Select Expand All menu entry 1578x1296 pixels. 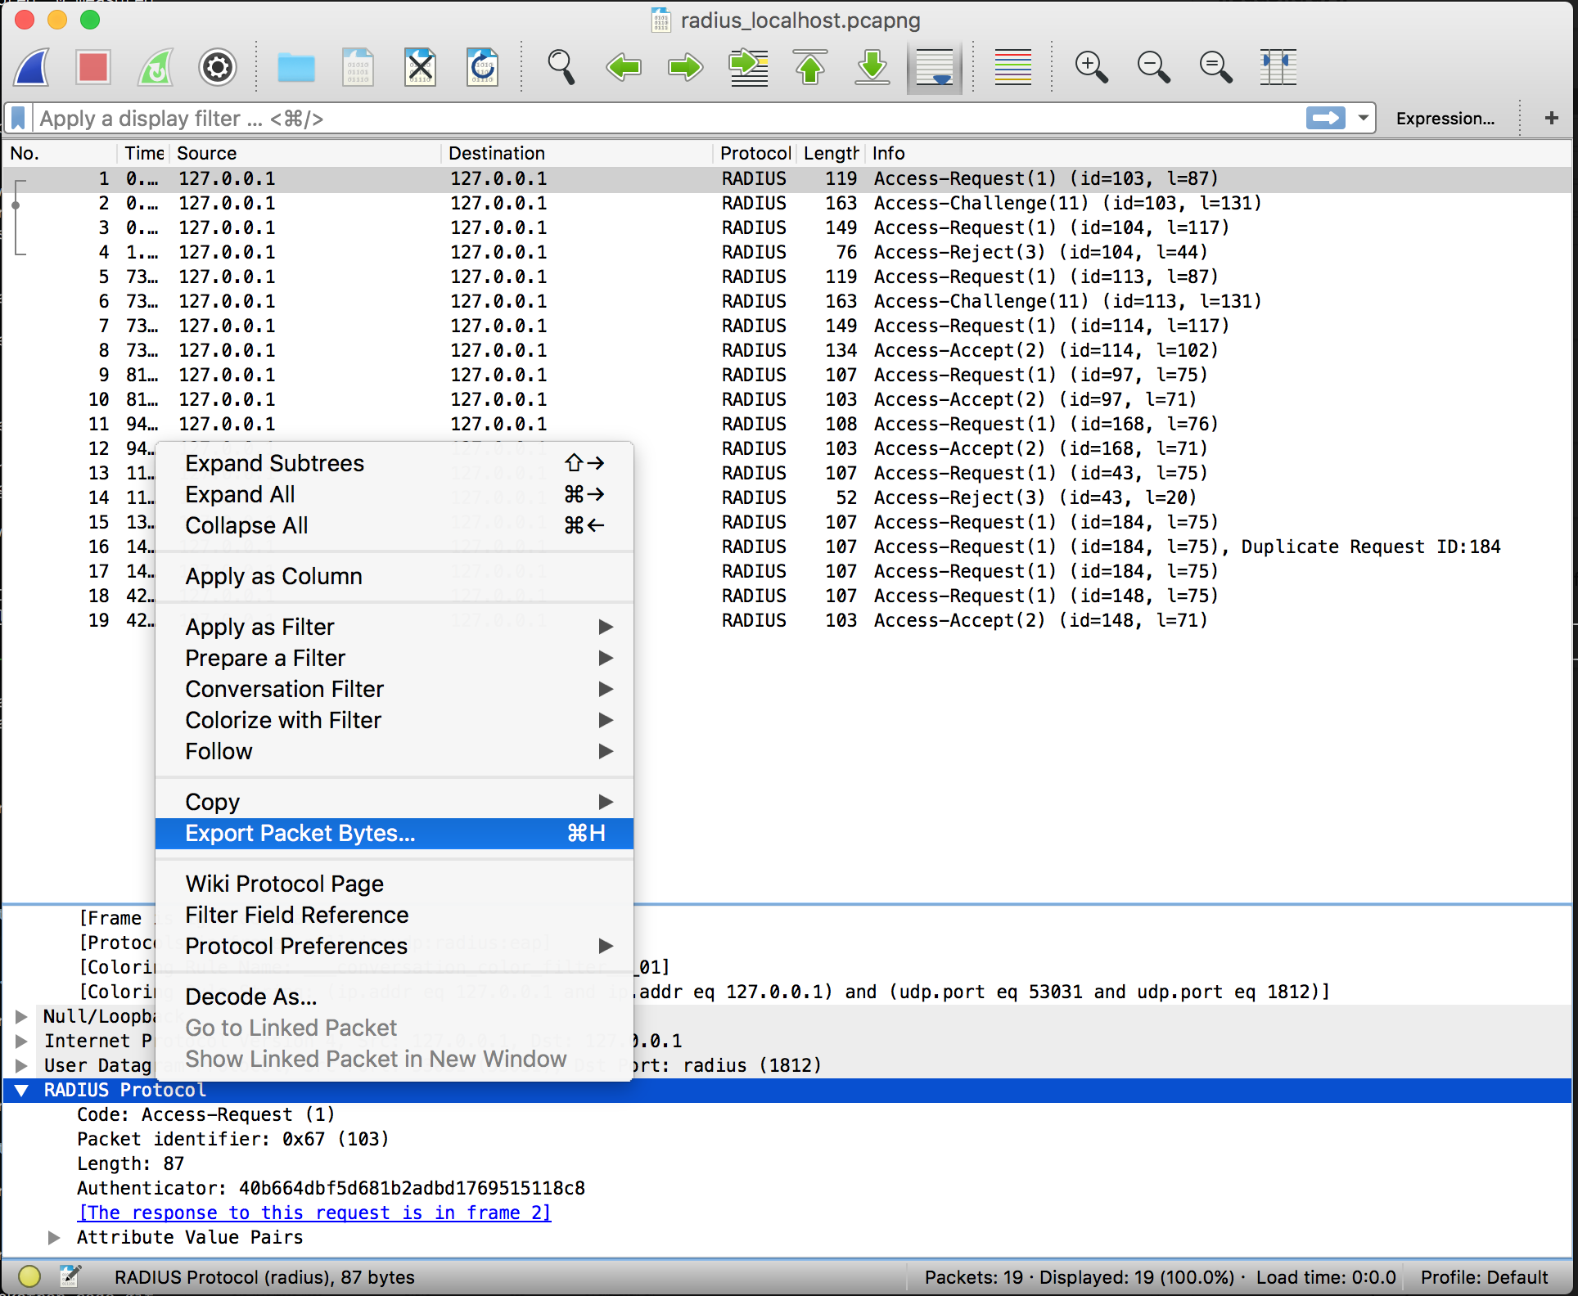(394, 494)
